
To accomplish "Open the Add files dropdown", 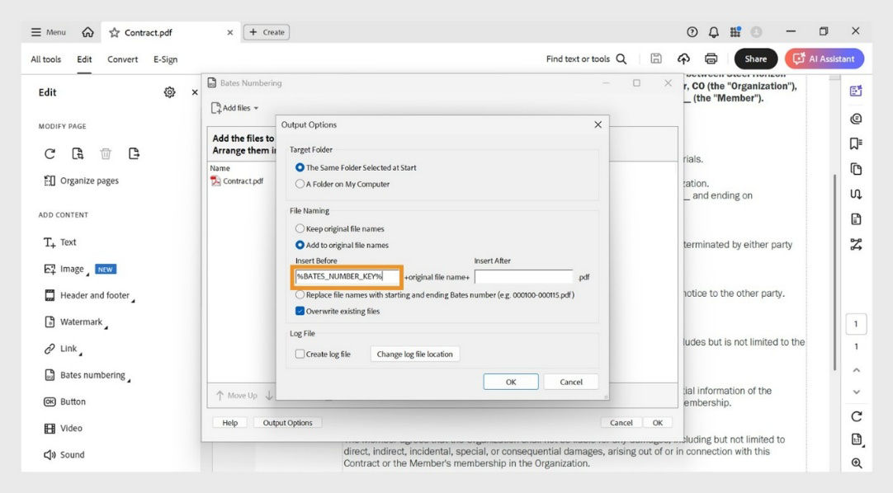I will [x=234, y=107].
